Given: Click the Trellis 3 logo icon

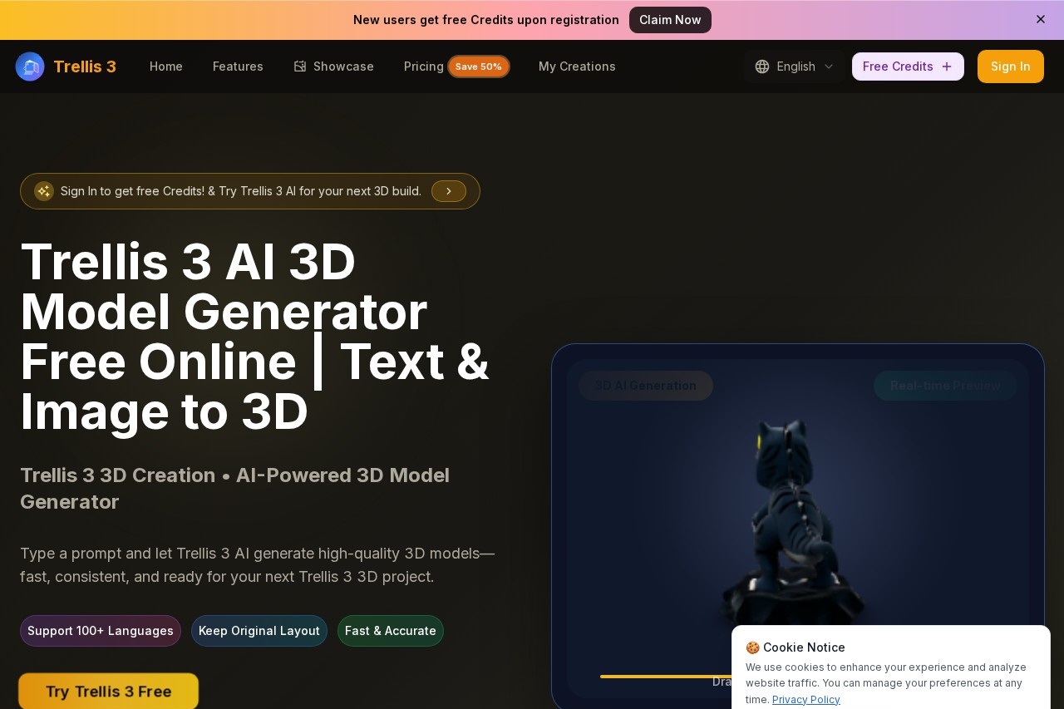Looking at the screenshot, I should pyautogui.click(x=30, y=66).
